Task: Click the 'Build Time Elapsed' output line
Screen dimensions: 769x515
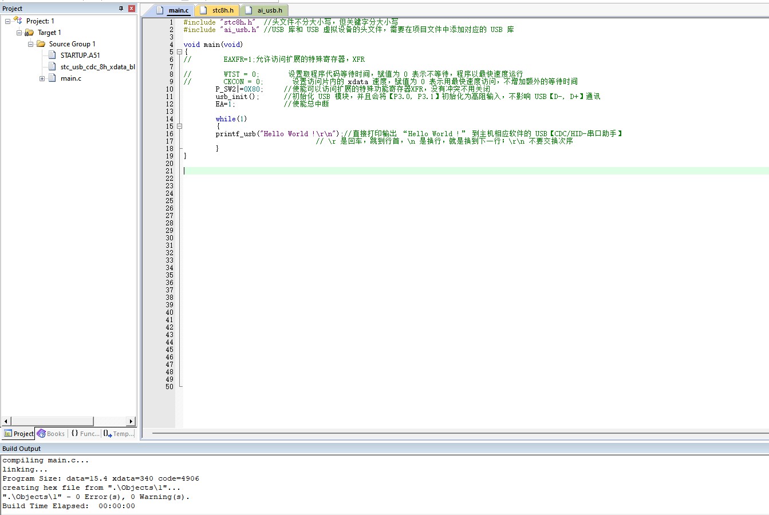Action: tap(69, 506)
